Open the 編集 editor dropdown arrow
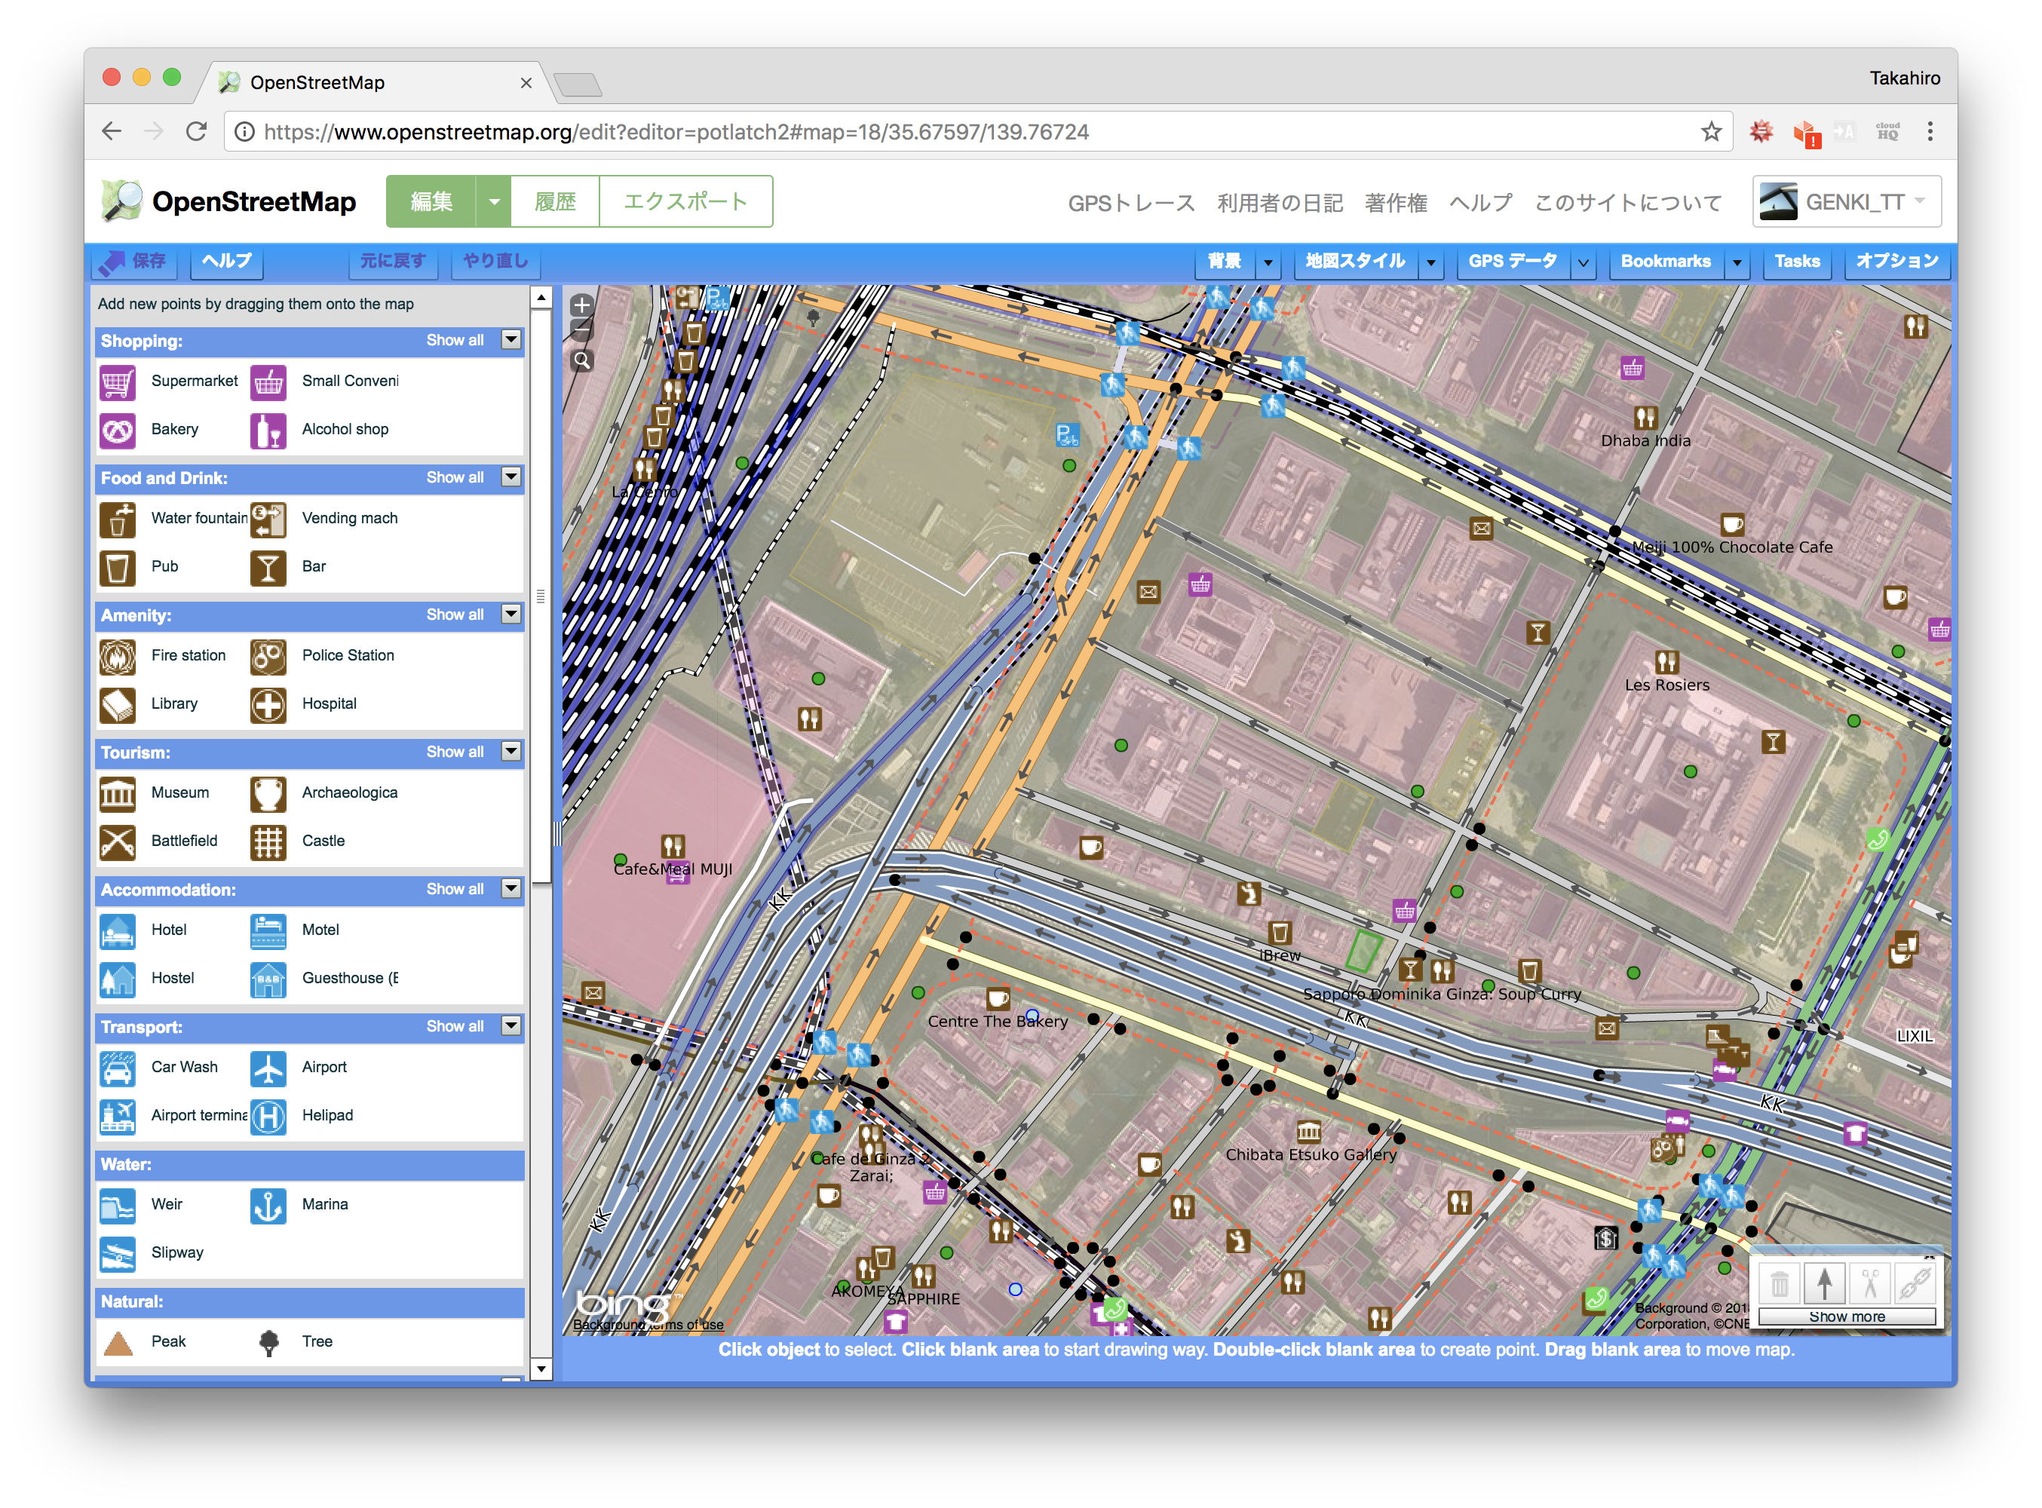Image resolution: width=2042 pixels, height=1508 pixels. pyautogui.click(x=494, y=202)
